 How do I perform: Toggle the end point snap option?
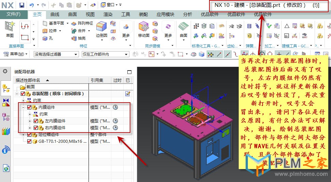[219, 55]
